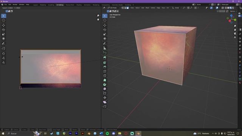Switch to wireframe viewport shading
This screenshot has width=242, height=136.
[226, 8]
